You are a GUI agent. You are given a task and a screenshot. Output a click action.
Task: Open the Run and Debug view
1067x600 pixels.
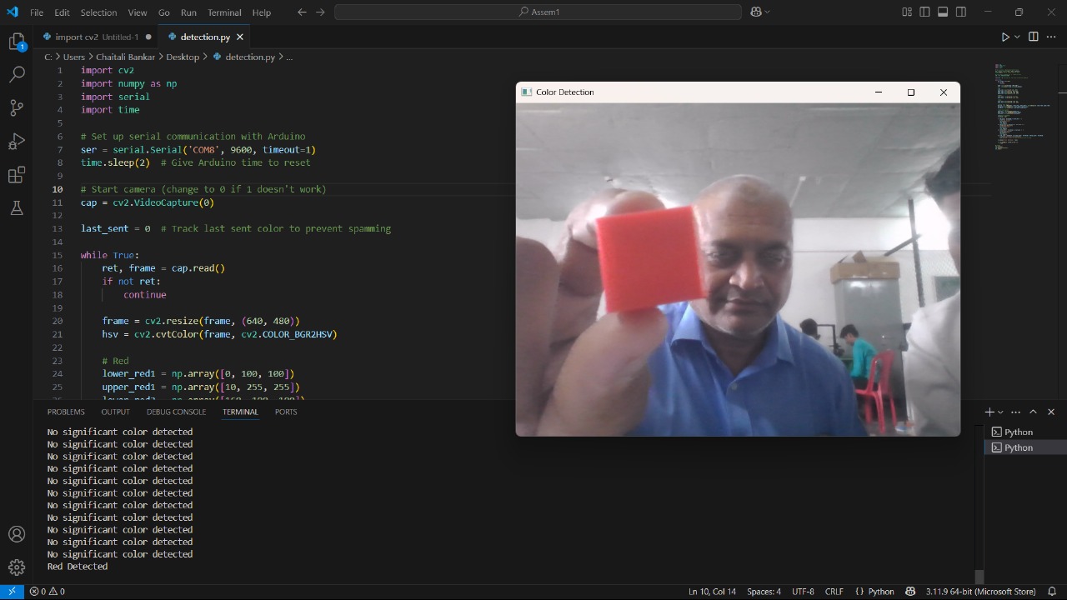[x=17, y=141]
